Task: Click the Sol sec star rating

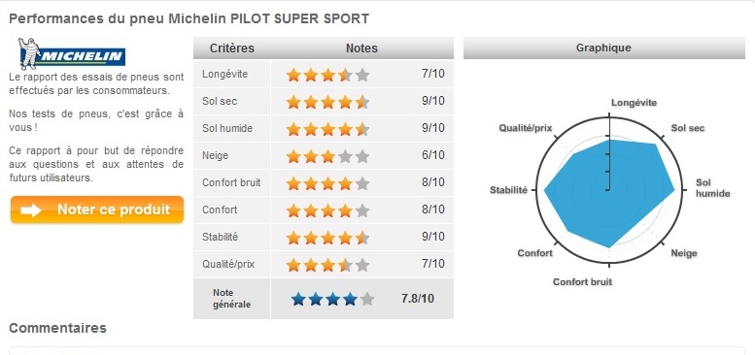Action: 327,102
